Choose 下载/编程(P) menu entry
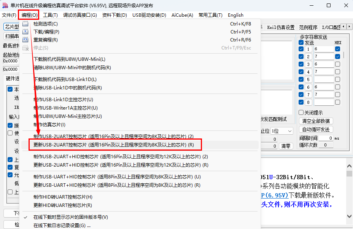Screen dimensions: 353x229 tap(140, 32)
